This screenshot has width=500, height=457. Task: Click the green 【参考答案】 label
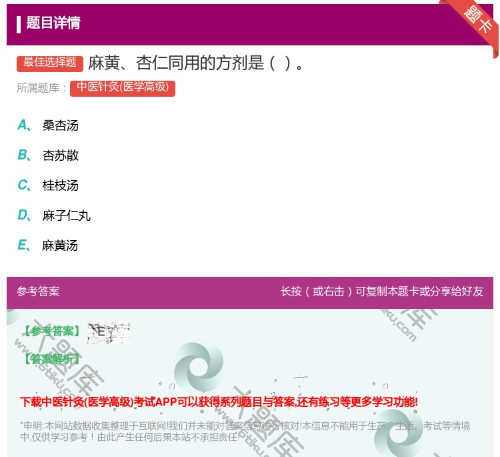(52, 331)
